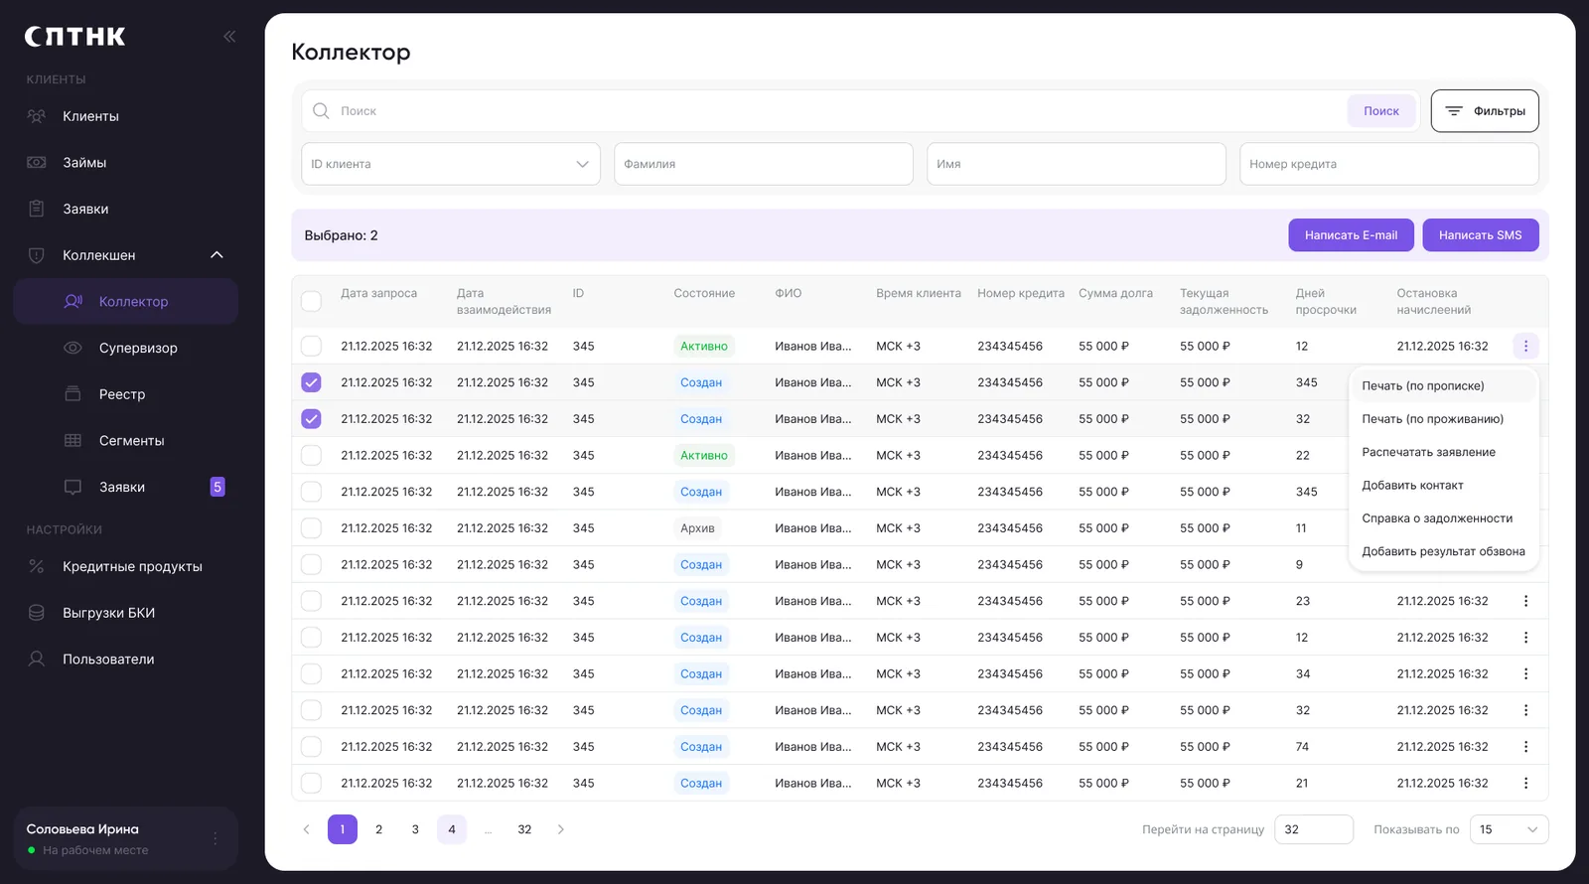Click the Перейти на страницу input
Viewport: 1589px width, 884px height.
pyautogui.click(x=1314, y=829)
